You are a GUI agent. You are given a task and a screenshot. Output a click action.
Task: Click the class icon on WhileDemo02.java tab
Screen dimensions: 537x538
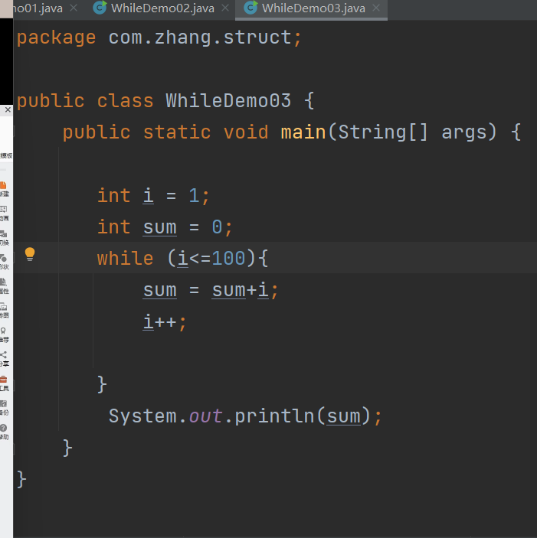(100, 8)
